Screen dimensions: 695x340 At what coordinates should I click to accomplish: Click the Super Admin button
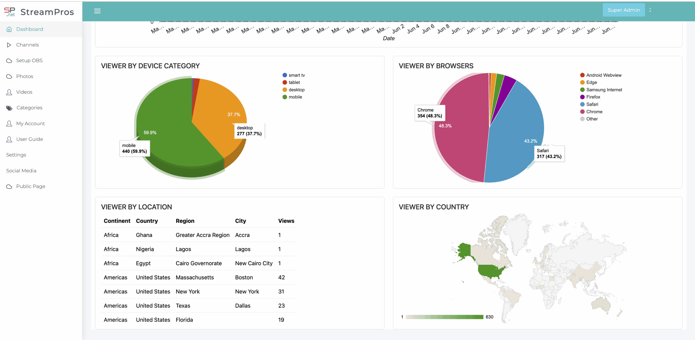624,10
